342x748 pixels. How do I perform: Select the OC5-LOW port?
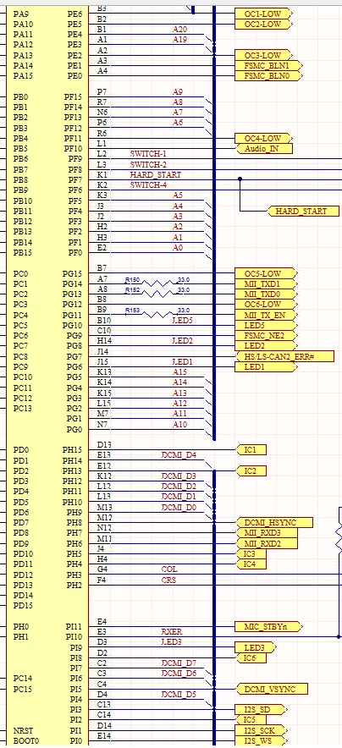[265, 274]
